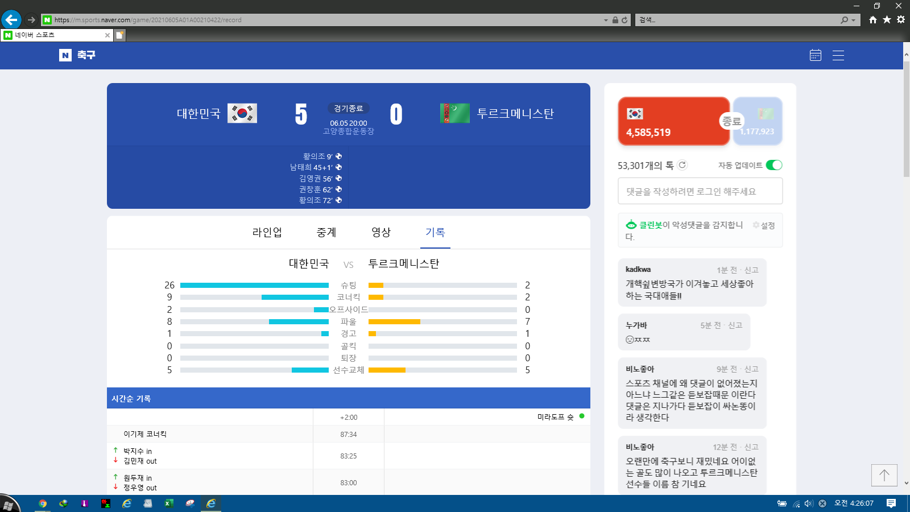
Task: Click the Korea 코너킥 stat bar
Action: coord(254,297)
